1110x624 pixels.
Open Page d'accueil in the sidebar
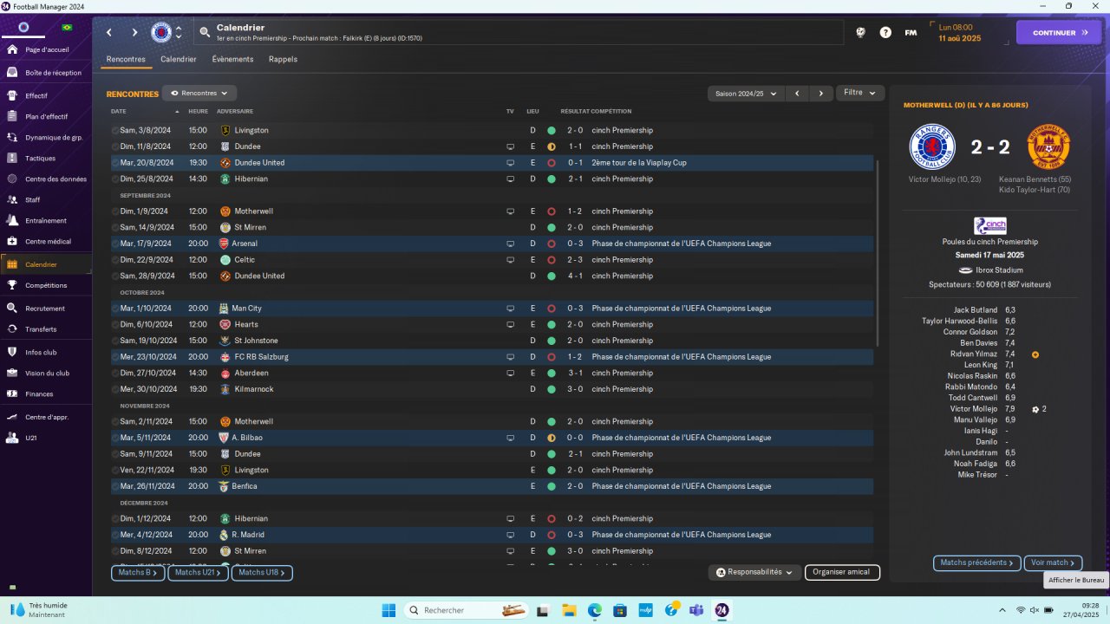click(x=47, y=49)
